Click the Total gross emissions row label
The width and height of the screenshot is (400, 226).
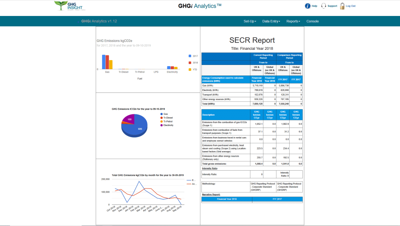click(214, 164)
